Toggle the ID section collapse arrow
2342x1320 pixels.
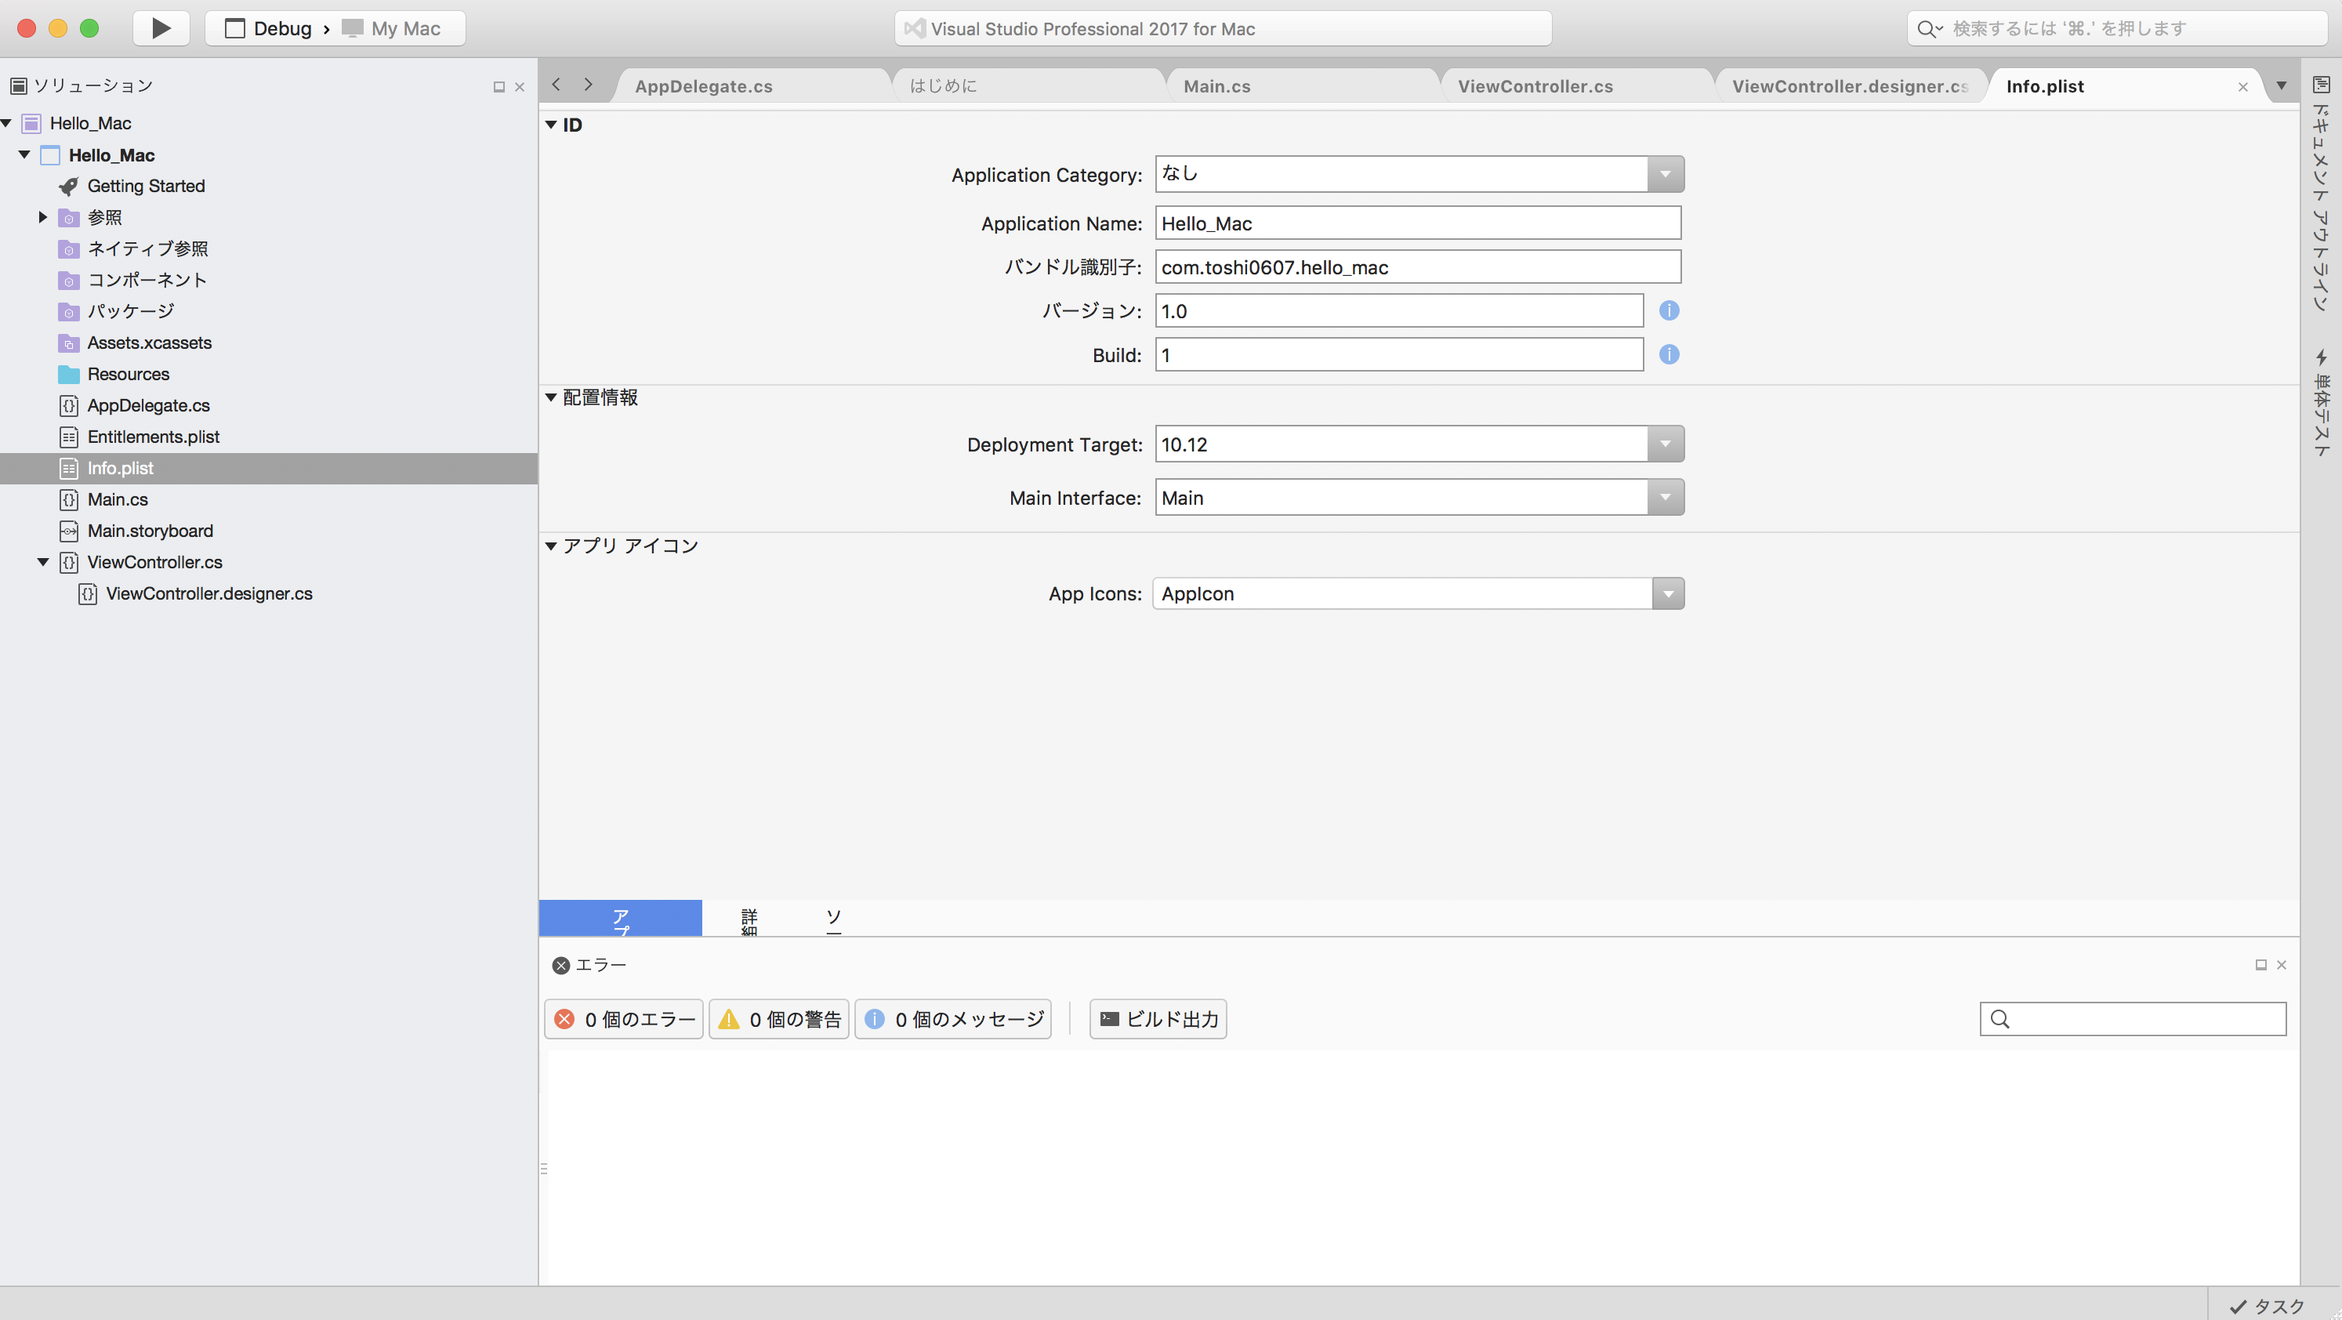[x=552, y=124]
